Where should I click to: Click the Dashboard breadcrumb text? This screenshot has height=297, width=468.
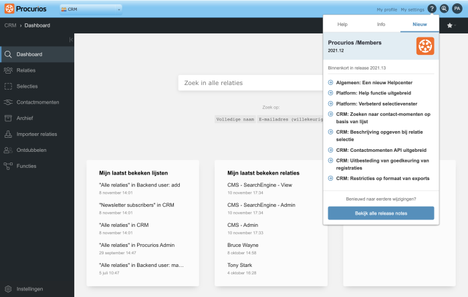tap(37, 25)
